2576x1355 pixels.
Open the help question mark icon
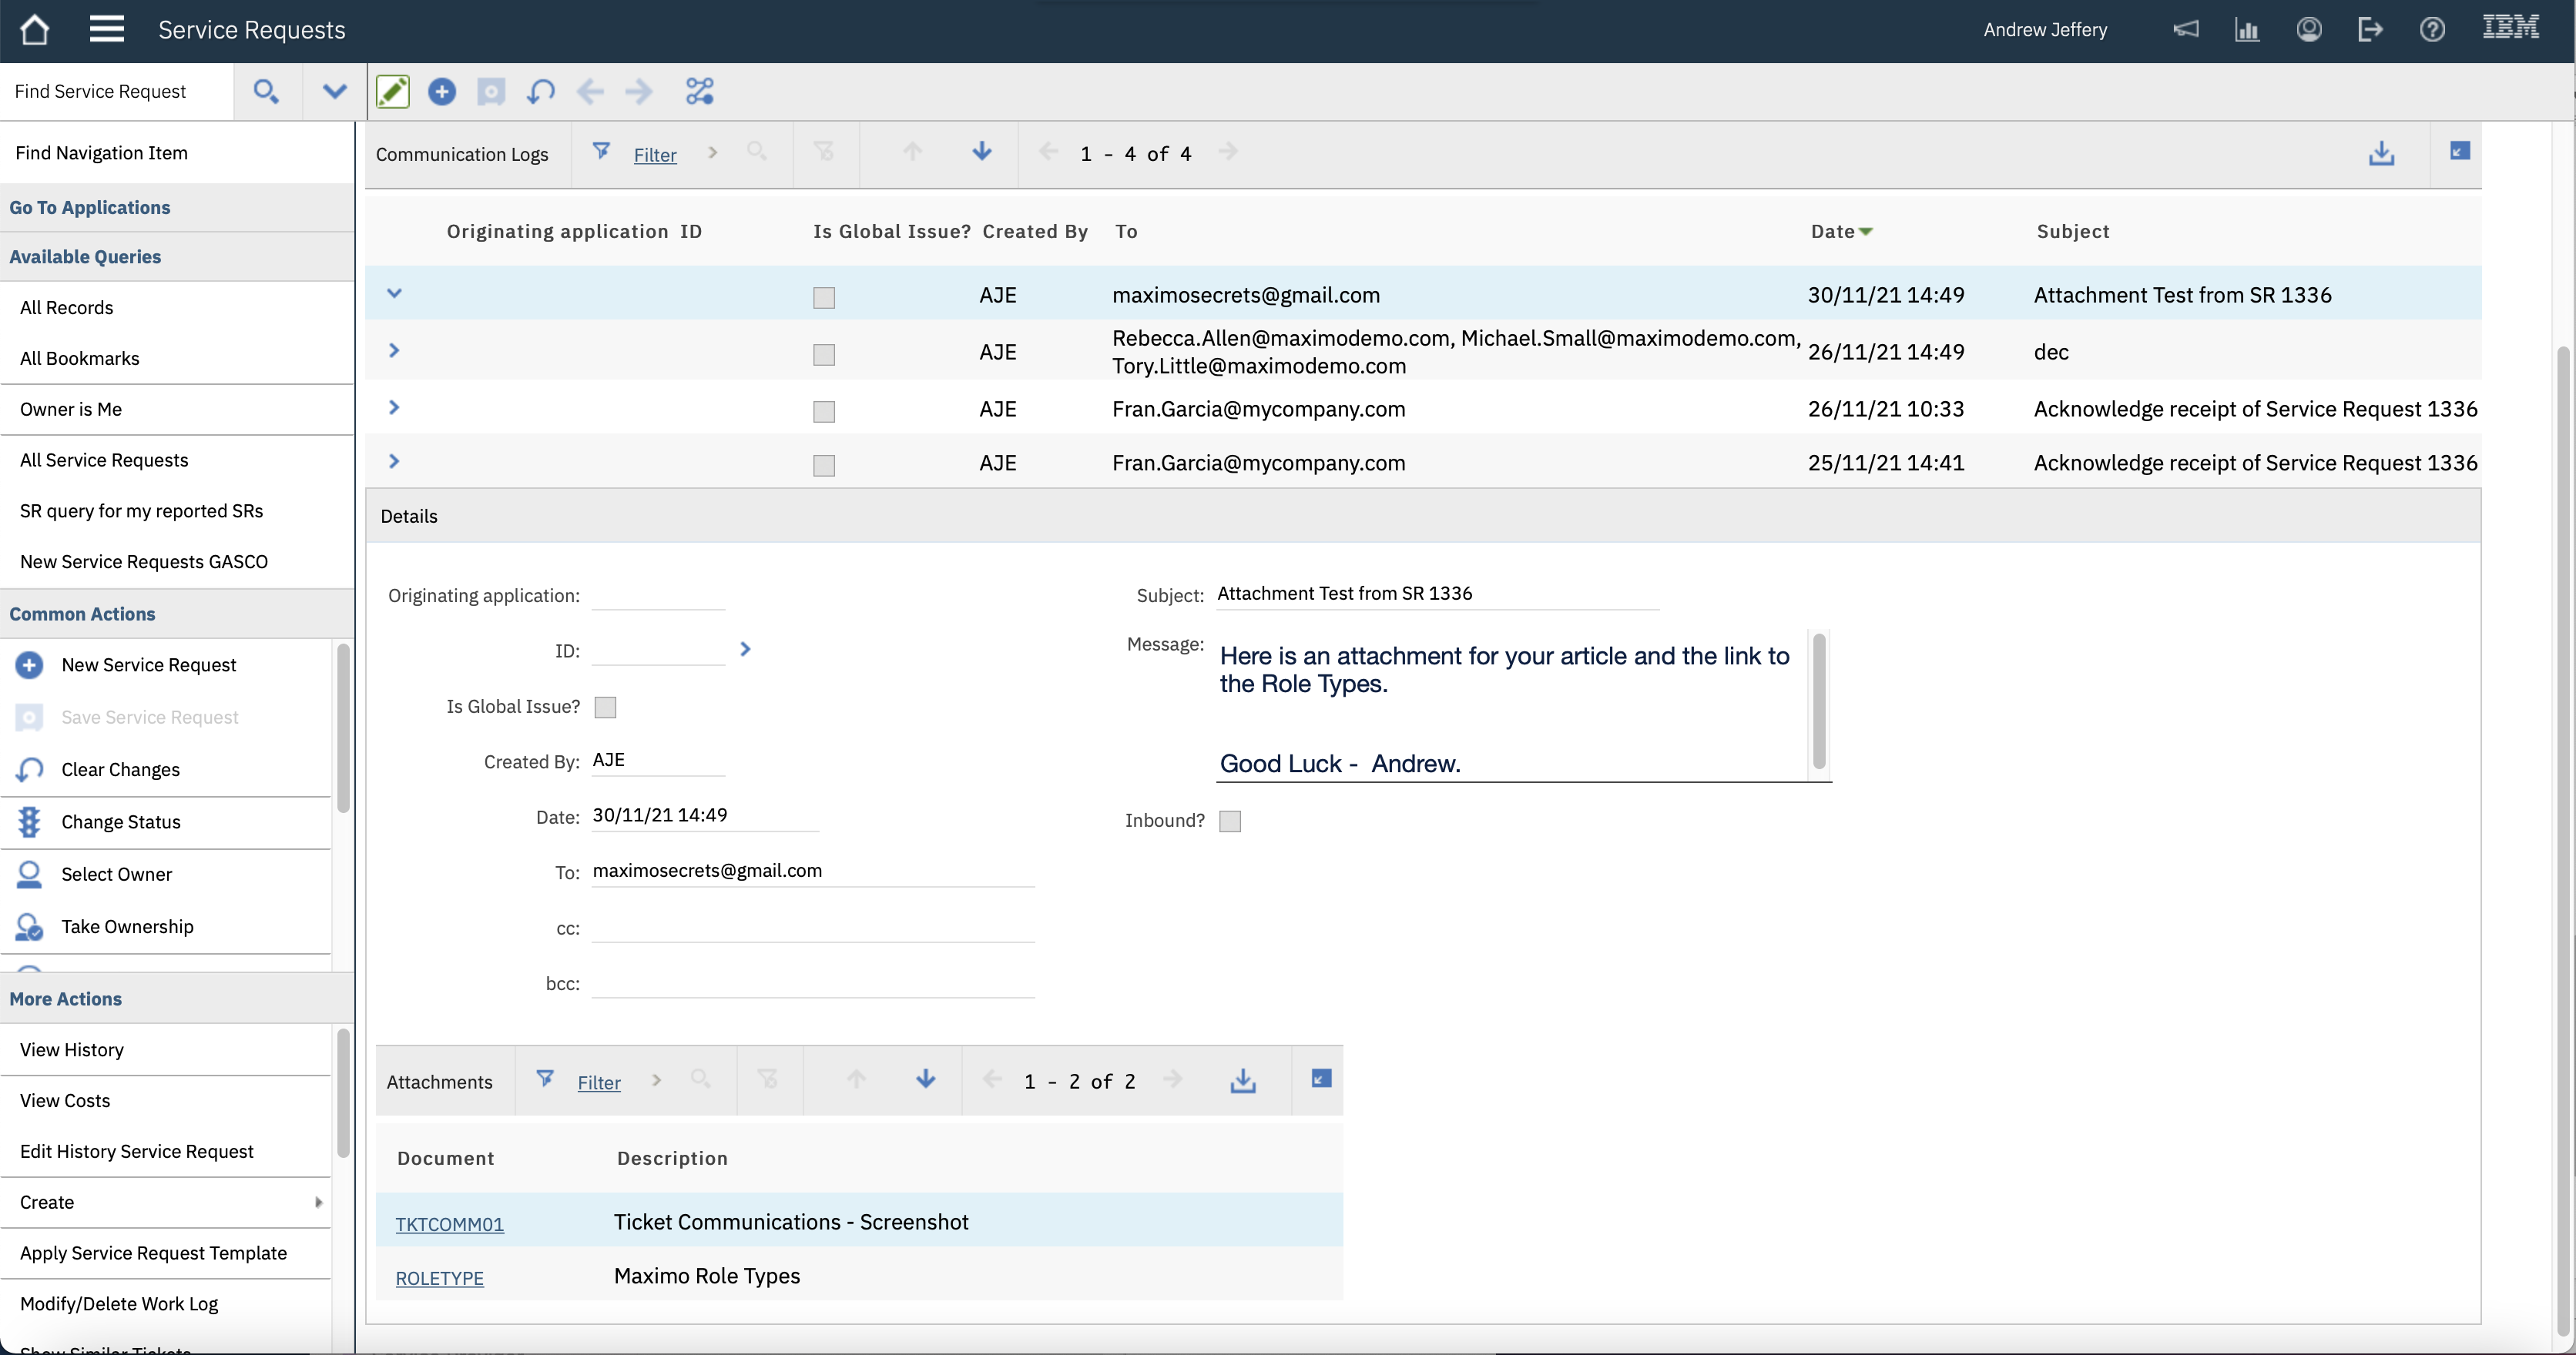tap(2432, 29)
